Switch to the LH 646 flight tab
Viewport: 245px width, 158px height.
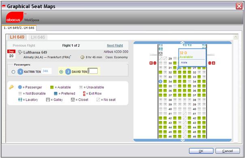tap(38, 37)
